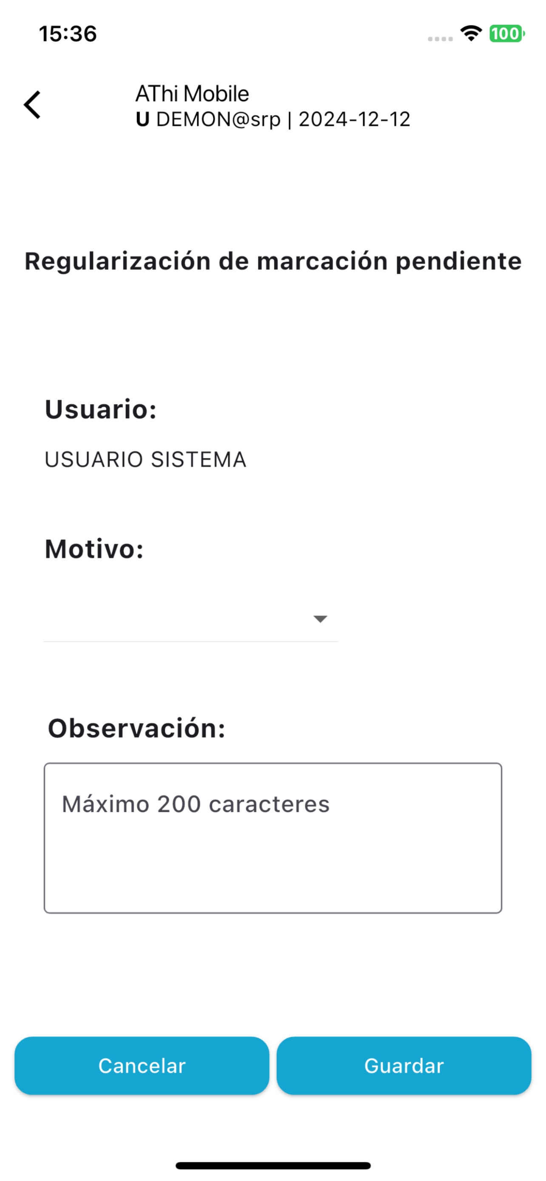Tap the bold U user marker icon
Viewport: 546px width, 1181px height.
[x=142, y=119]
